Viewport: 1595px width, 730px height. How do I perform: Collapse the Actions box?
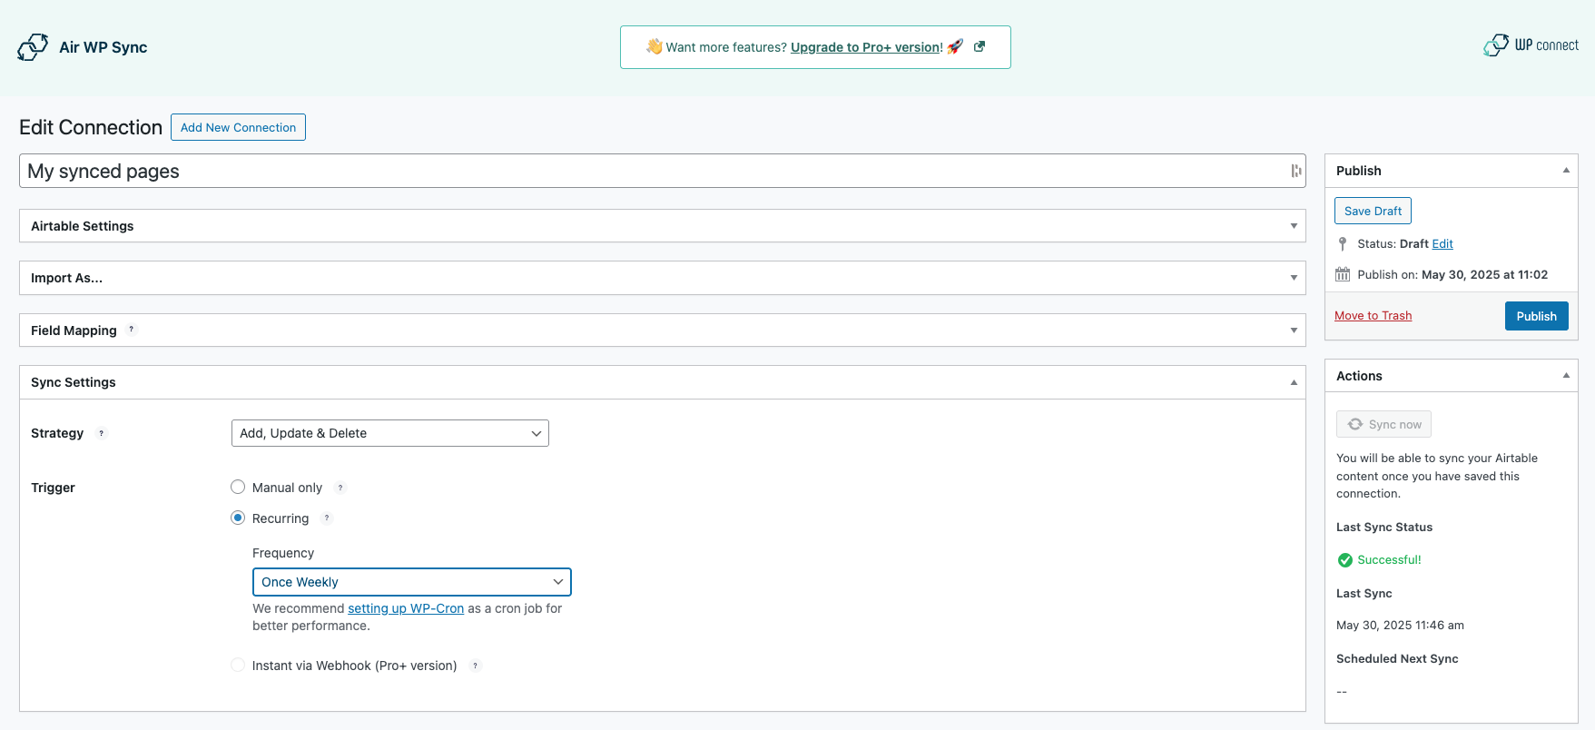[x=1566, y=376]
